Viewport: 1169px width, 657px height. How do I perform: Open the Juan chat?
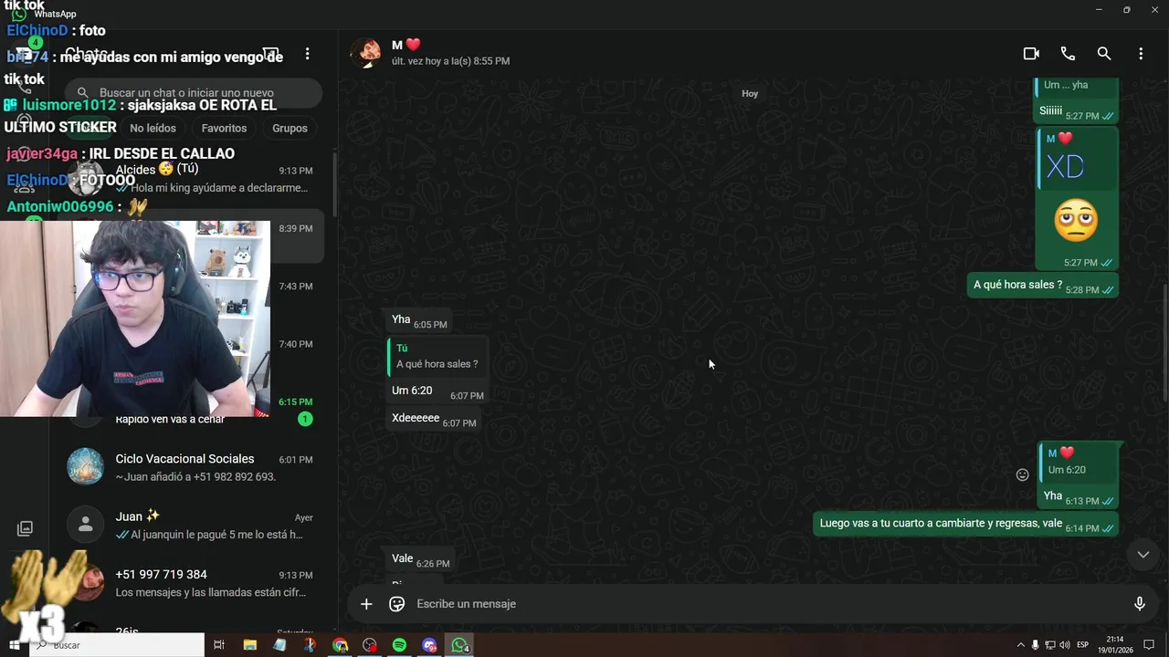[192, 526]
